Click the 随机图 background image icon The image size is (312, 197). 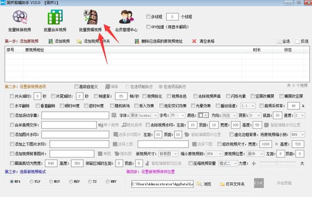click(117, 154)
